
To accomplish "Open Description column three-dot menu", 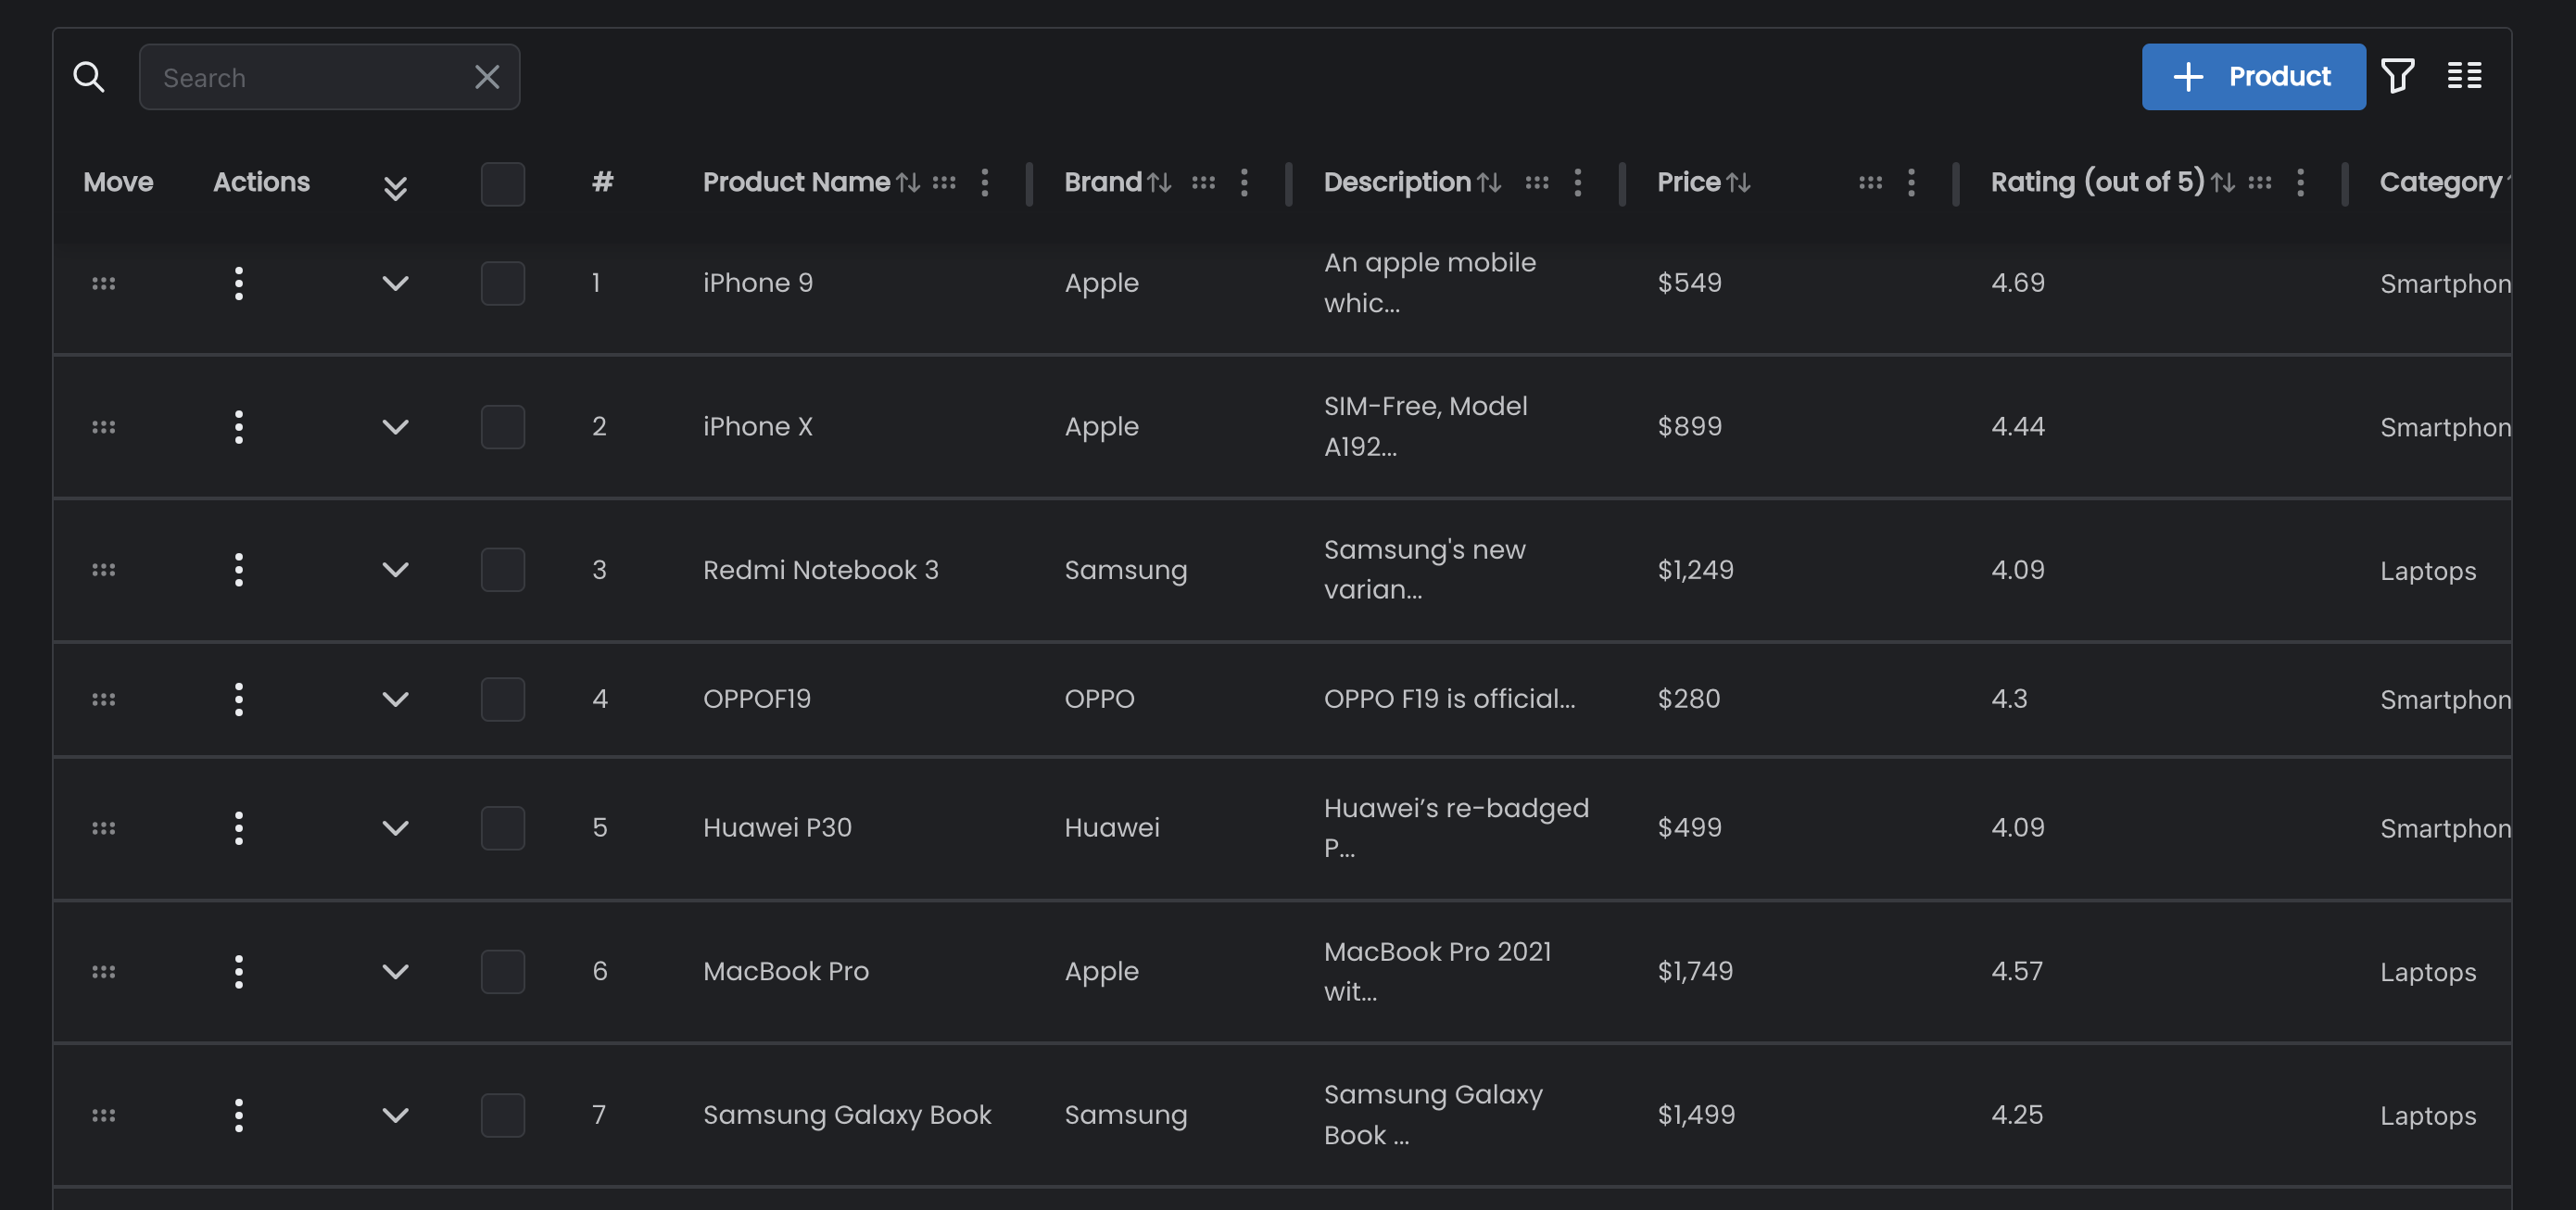I will pyautogui.click(x=1578, y=182).
